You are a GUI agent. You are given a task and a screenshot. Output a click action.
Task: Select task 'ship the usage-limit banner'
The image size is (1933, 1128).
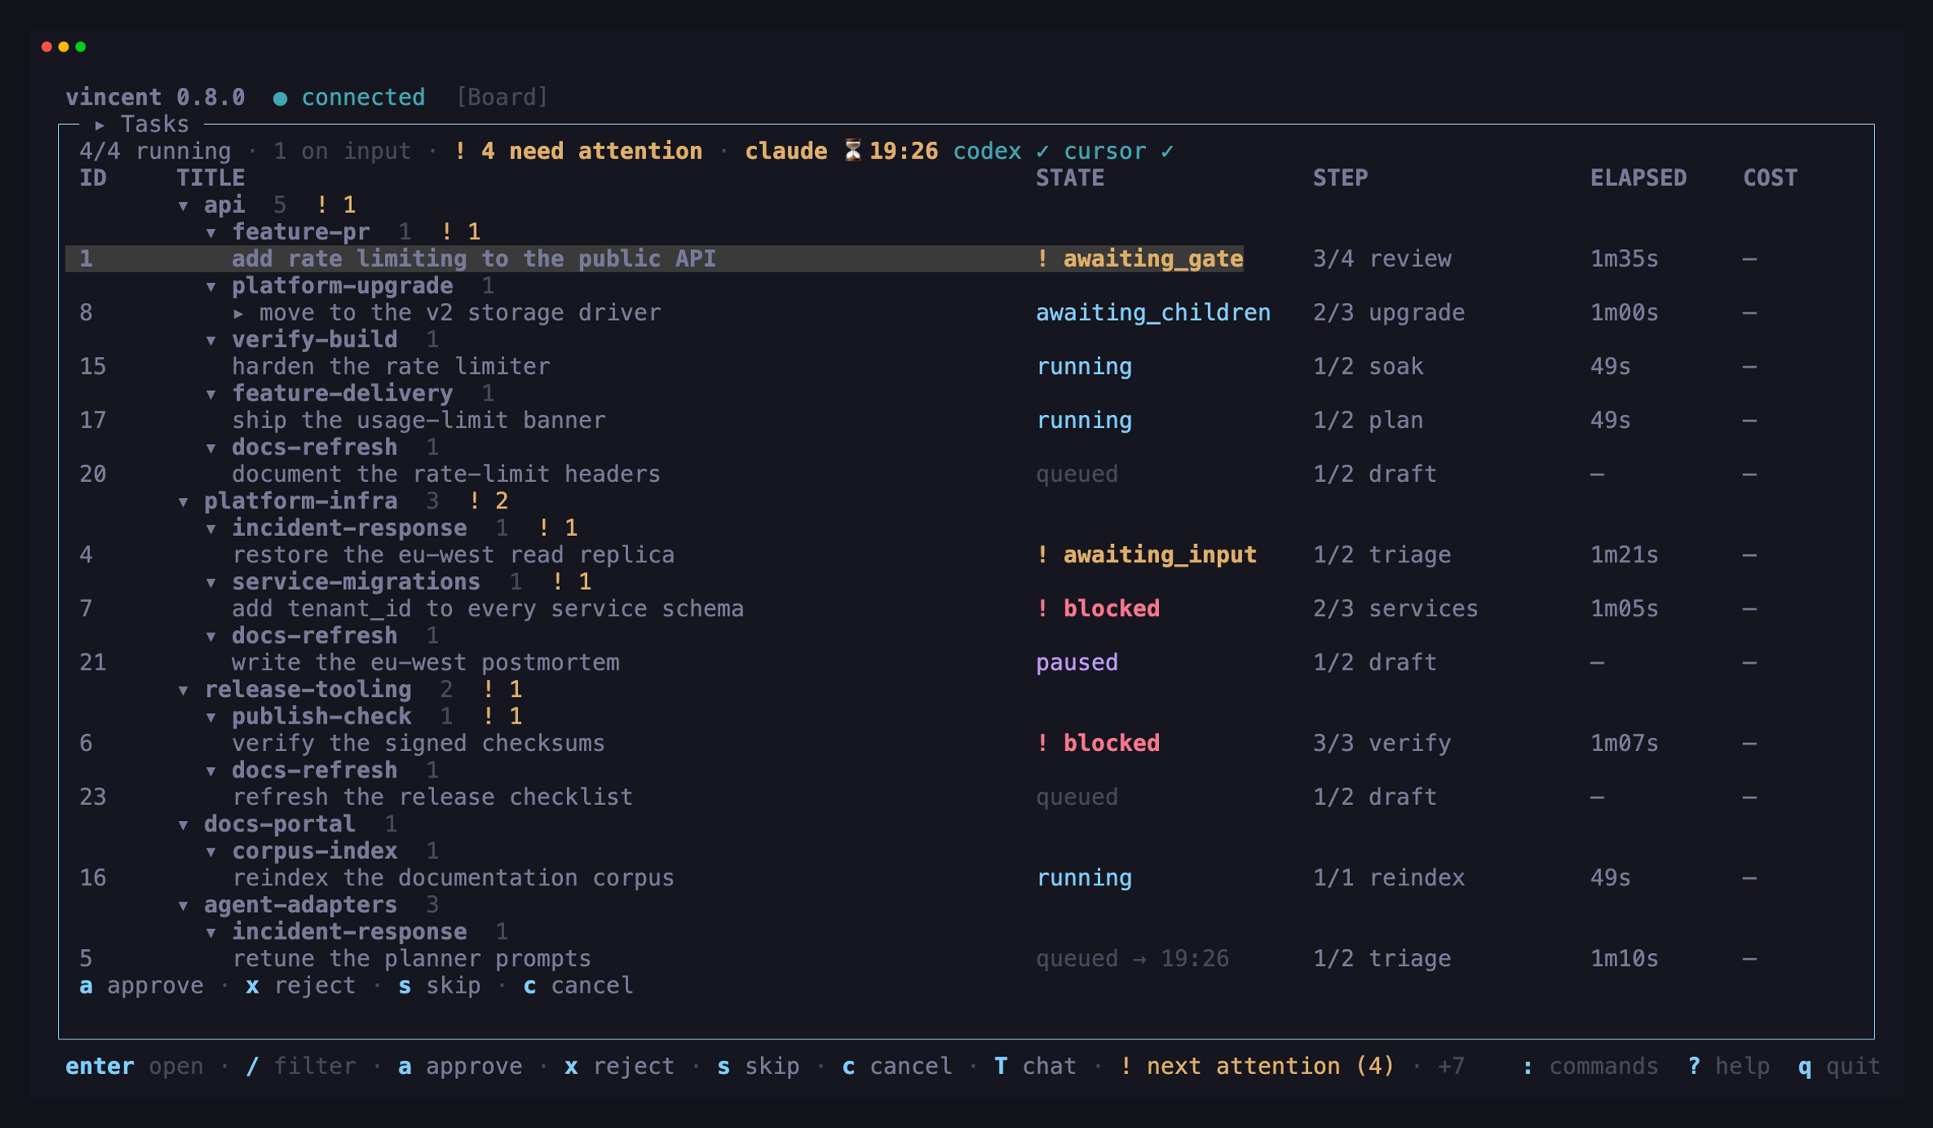click(x=419, y=421)
